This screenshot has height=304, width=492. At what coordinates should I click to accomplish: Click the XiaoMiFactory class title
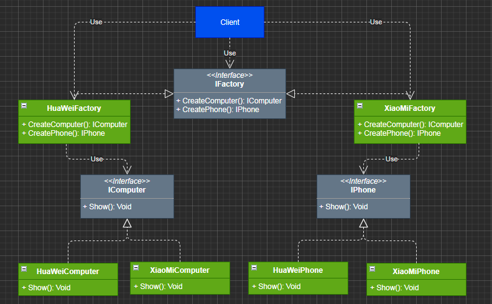pyautogui.click(x=410, y=108)
